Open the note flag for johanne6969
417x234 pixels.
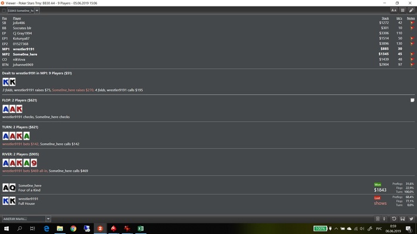click(x=412, y=64)
